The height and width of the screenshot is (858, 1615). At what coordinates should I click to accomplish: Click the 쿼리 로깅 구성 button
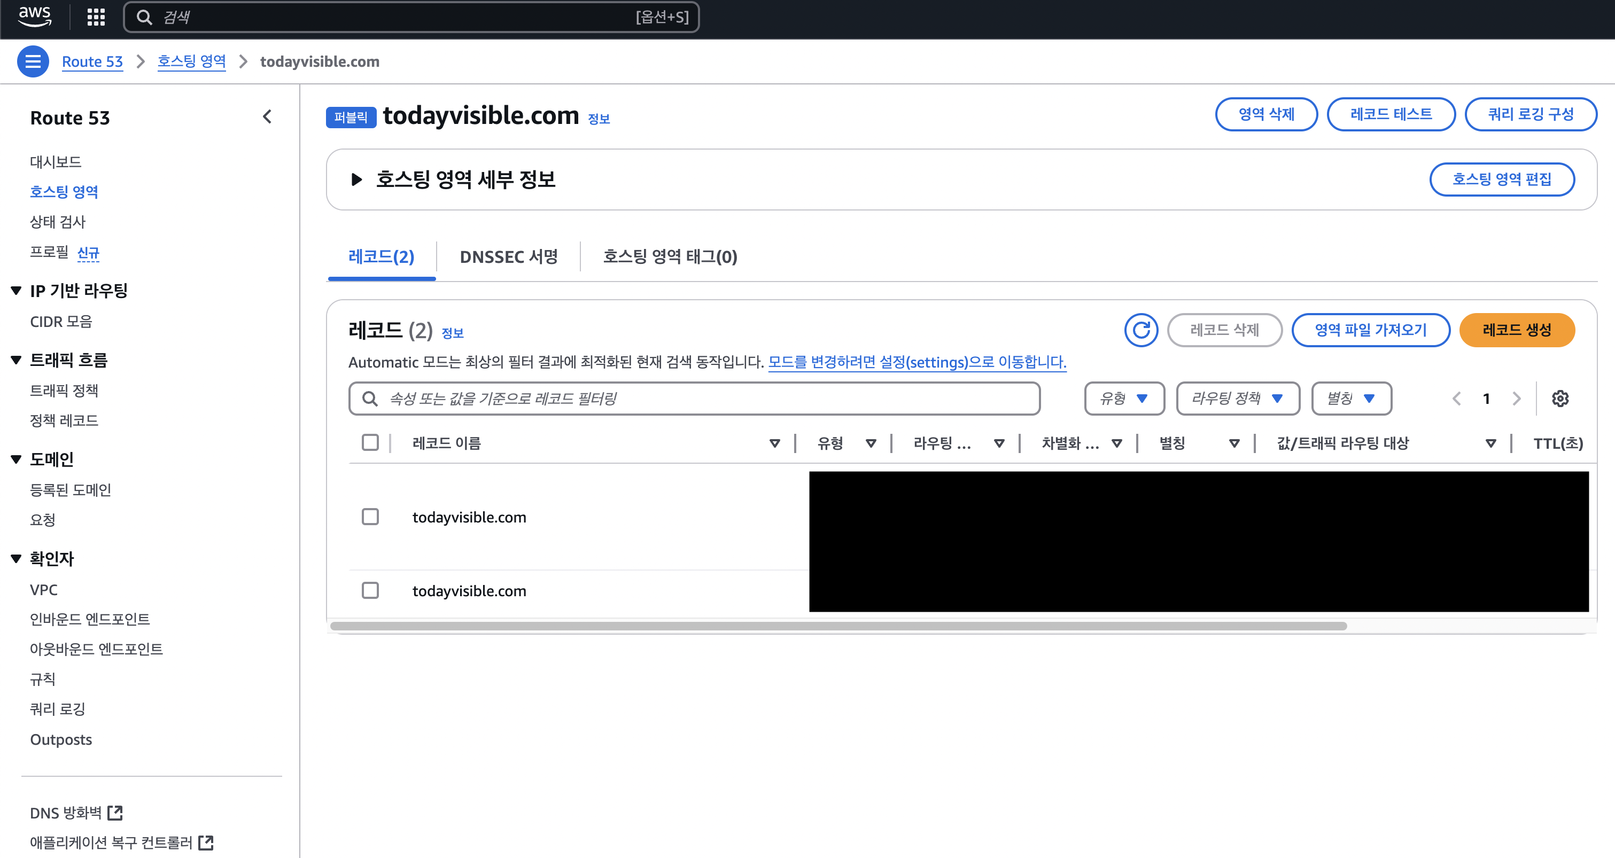[1531, 114]
